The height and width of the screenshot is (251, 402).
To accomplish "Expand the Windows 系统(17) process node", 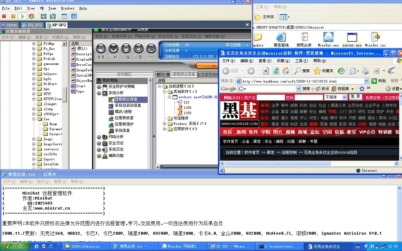I will pyautogui.click(x=165, y=124).
